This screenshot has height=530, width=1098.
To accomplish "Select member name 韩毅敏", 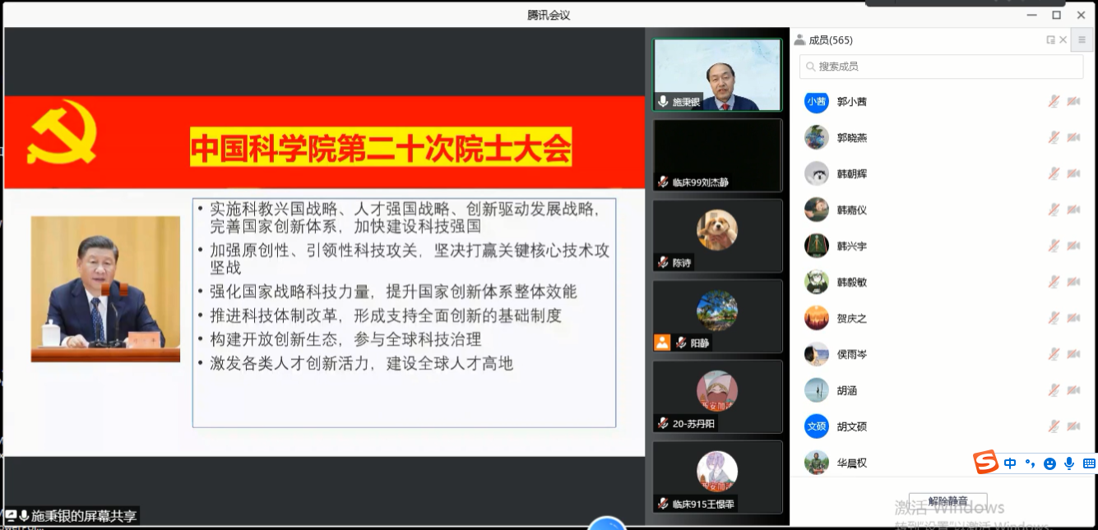I will click(852, 283).
